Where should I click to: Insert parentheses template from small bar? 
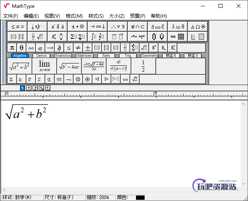click(97, 48)
